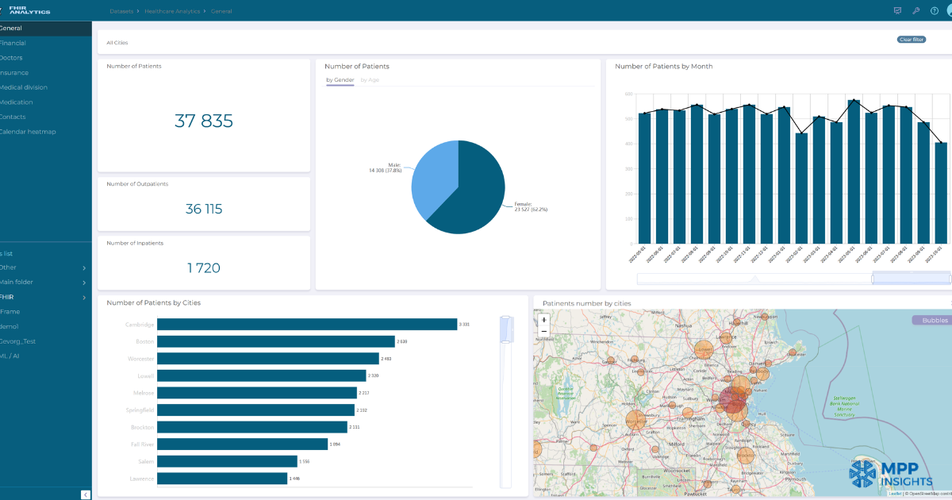Click the FHIR Analytics logo

pos(26,10)
